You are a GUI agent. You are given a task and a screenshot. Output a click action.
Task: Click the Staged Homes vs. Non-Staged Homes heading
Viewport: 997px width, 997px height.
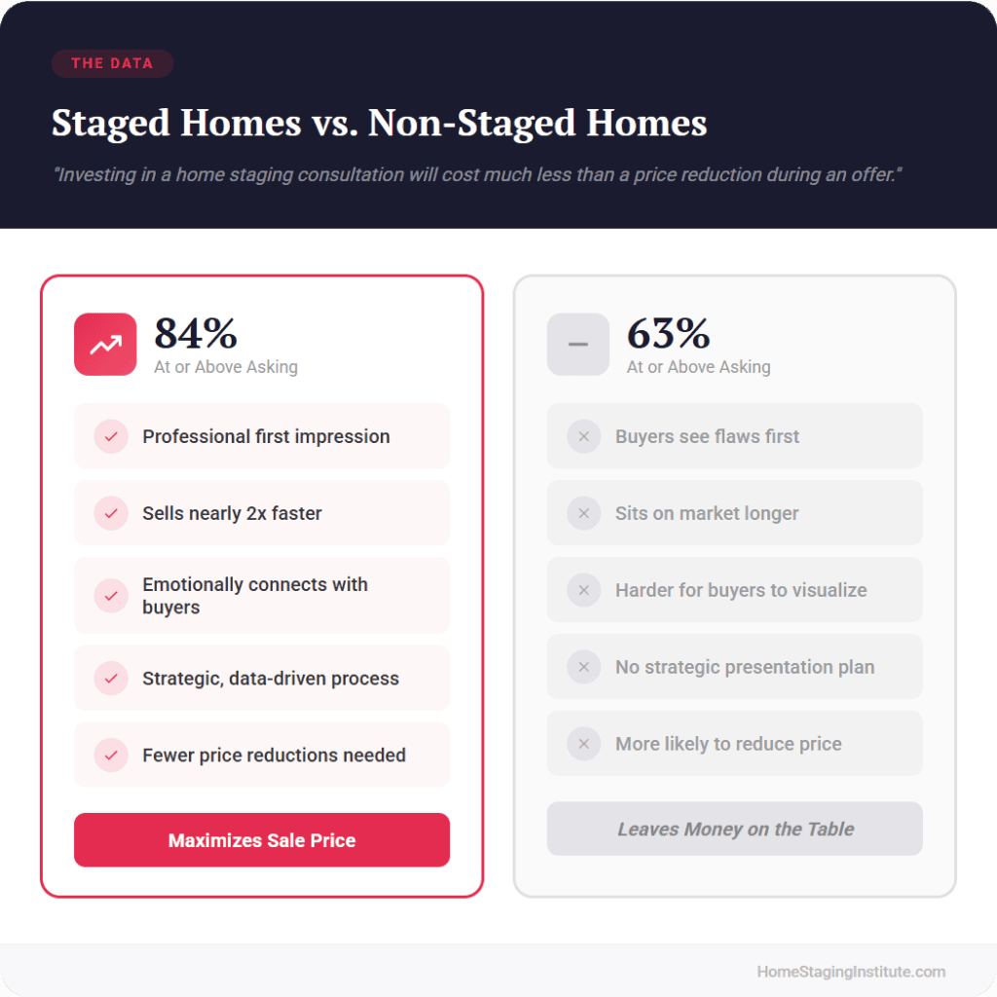(379, 124)
